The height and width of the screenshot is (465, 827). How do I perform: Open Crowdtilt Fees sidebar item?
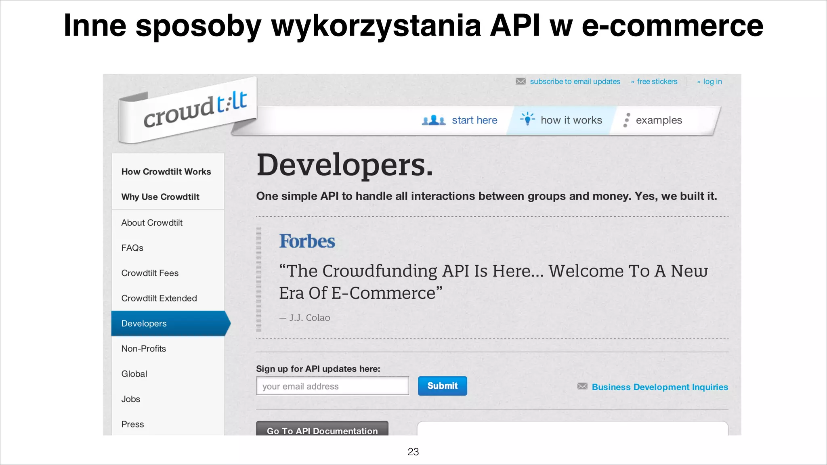pos(150,273)
